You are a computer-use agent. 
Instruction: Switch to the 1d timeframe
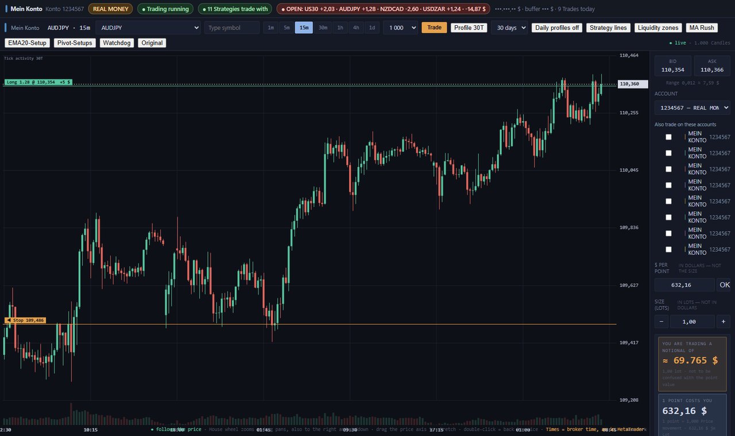pyautogui.click(x=372, y=28)
